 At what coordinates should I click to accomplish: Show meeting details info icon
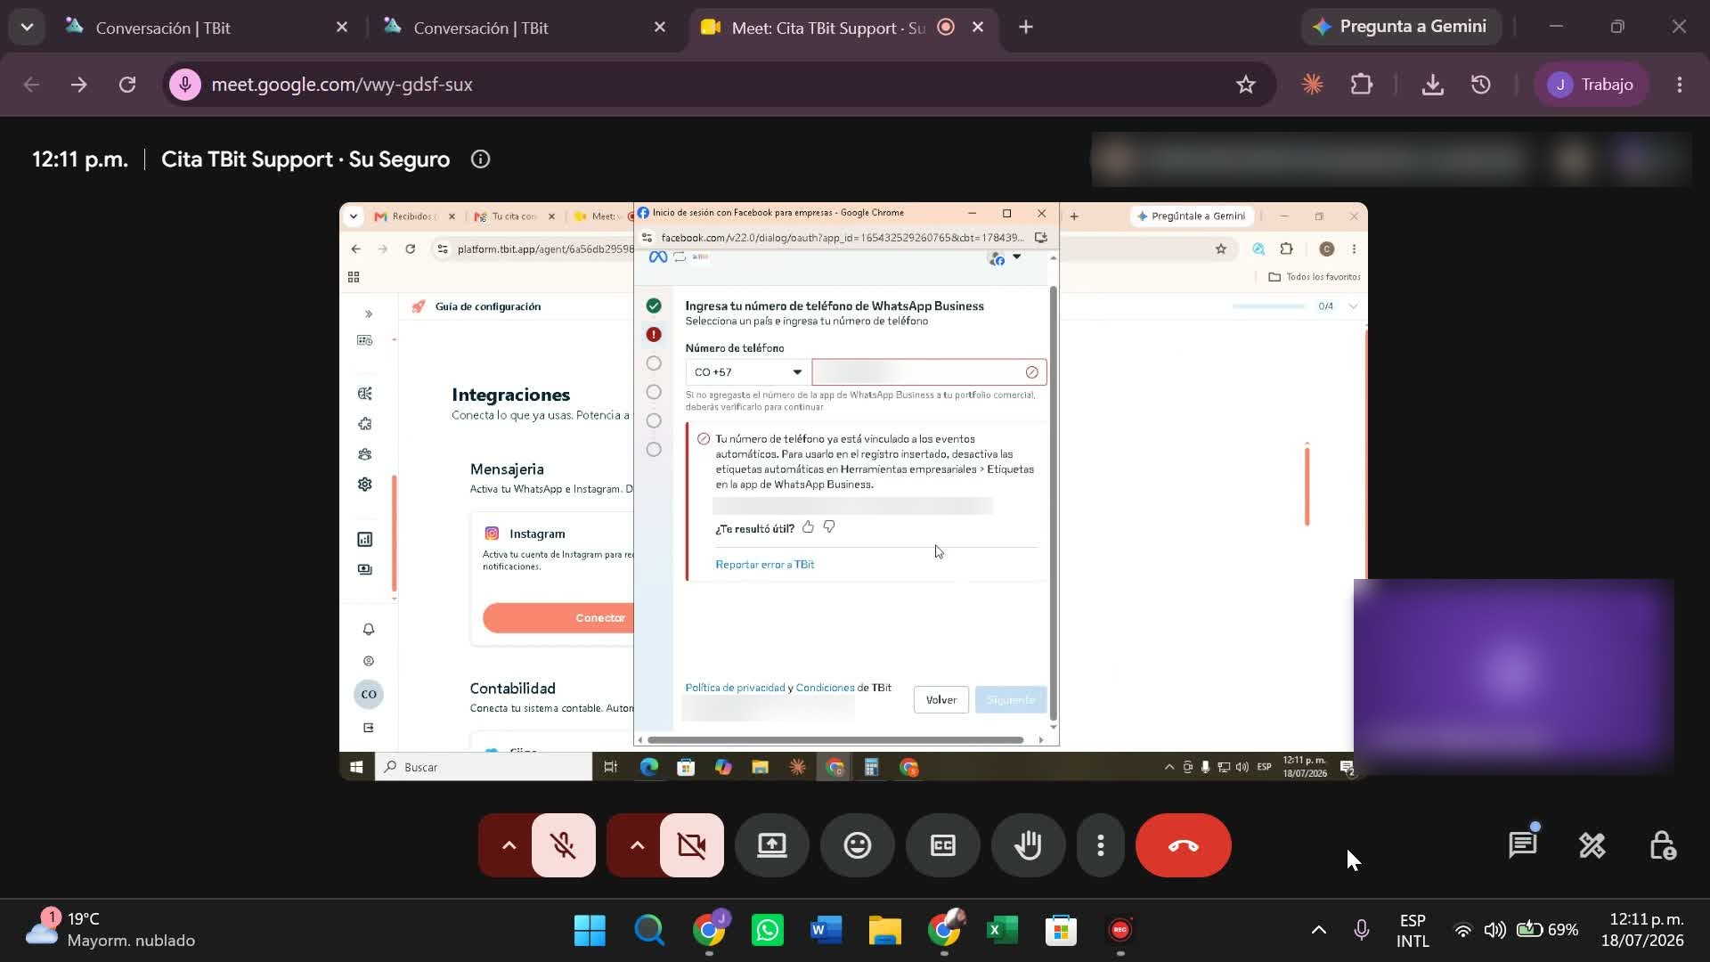(x=480, y=159)
